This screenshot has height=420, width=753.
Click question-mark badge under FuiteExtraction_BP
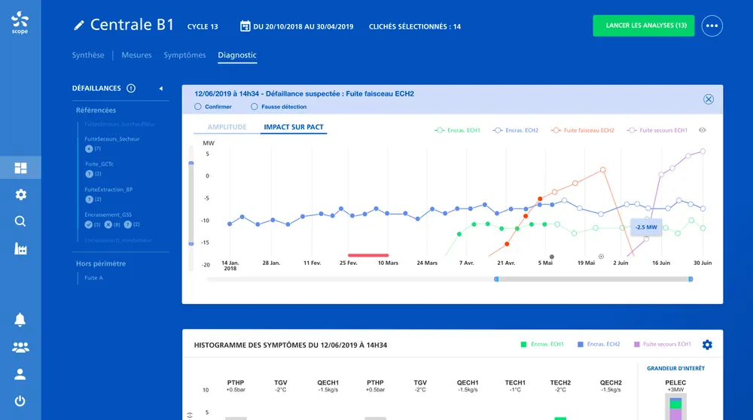pyautogui.click(x=89, y=199)
